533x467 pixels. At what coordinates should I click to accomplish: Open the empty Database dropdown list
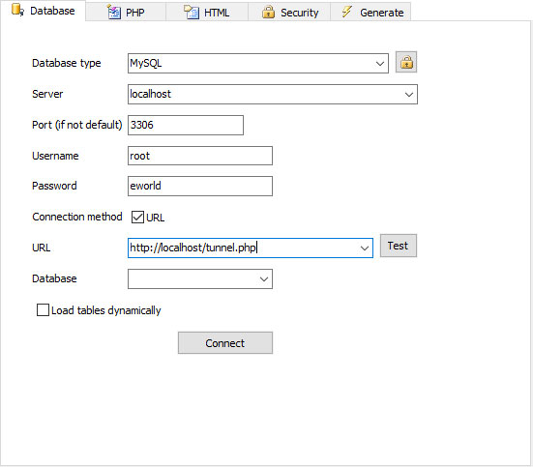tap(200, 279)
